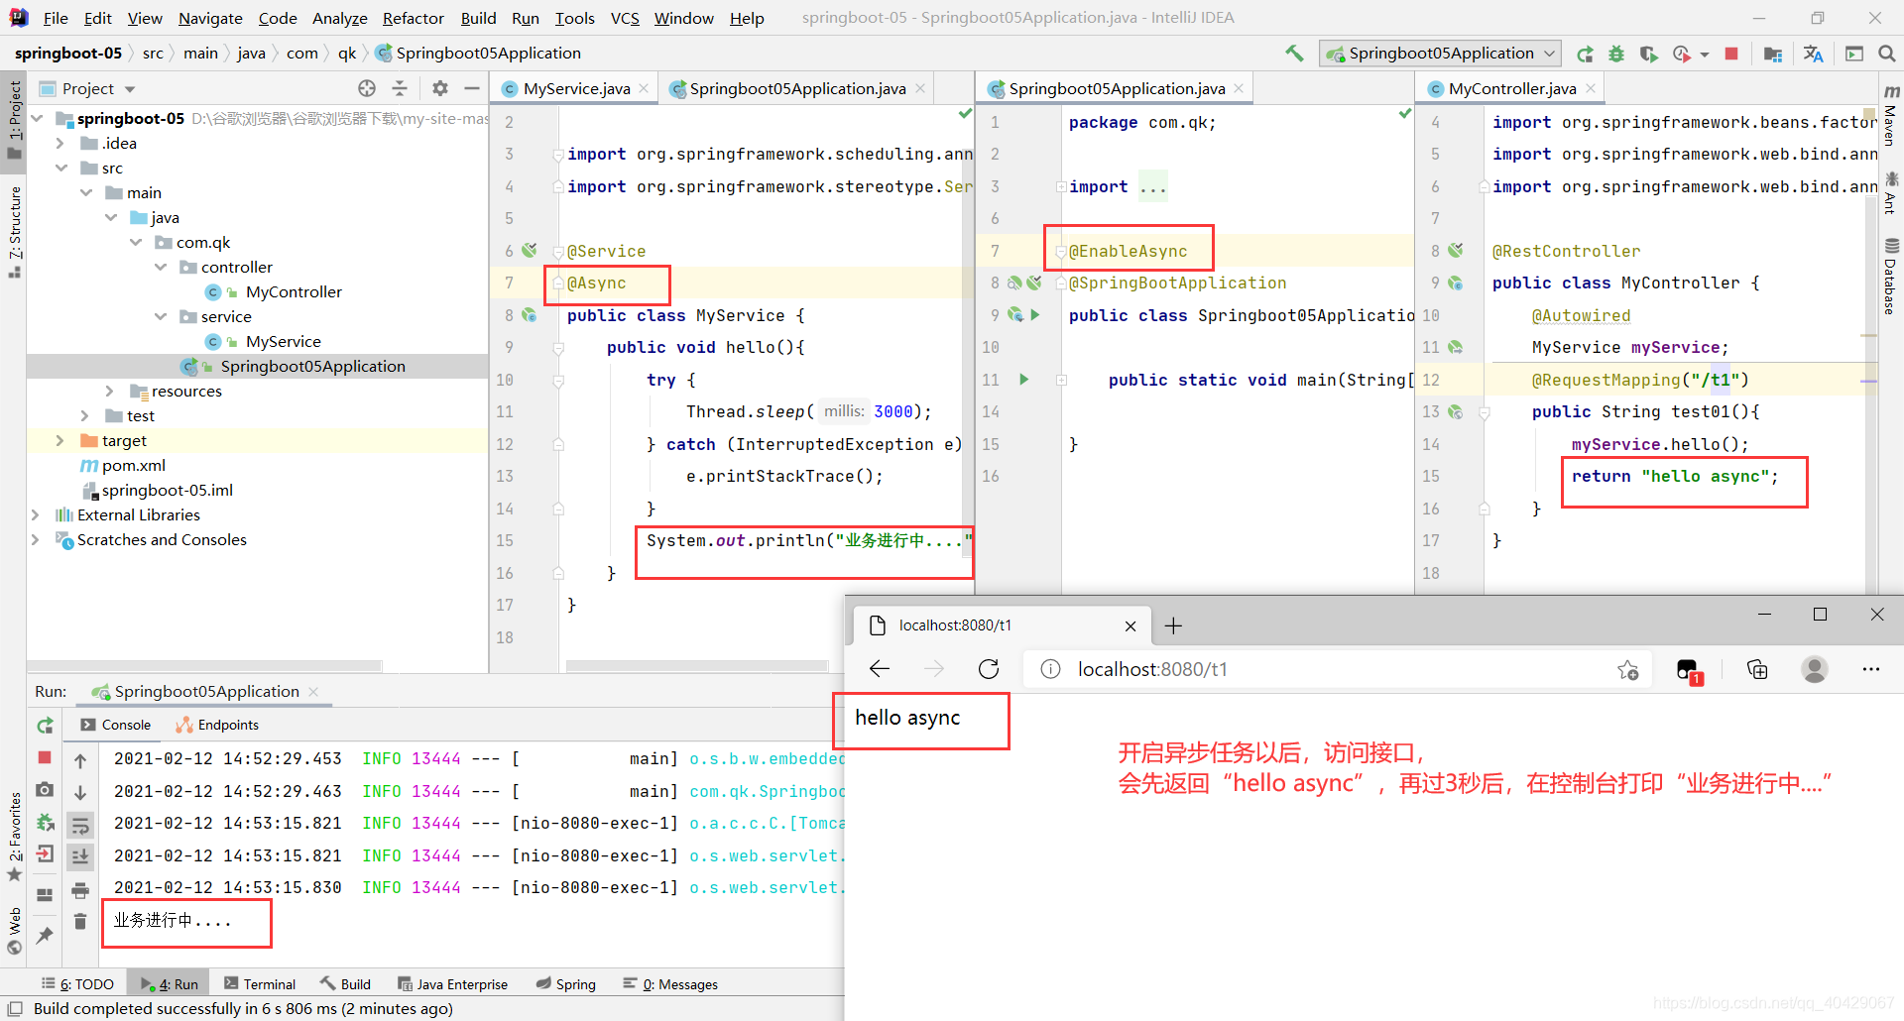This screenshot has height=1021, width=1904.
Task: Expand the resources folder
Action: (x=109, y=391)
